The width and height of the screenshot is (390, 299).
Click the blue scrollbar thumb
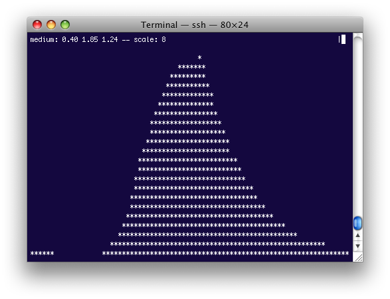pyautogui.click(x=357, y=223)
